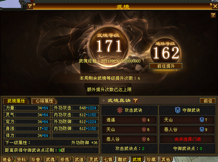Image resolution: width=218 pixels, height=162 pixels.
Task: Click sword icon in 逍遥 row
Action: (x=144, y=120)
